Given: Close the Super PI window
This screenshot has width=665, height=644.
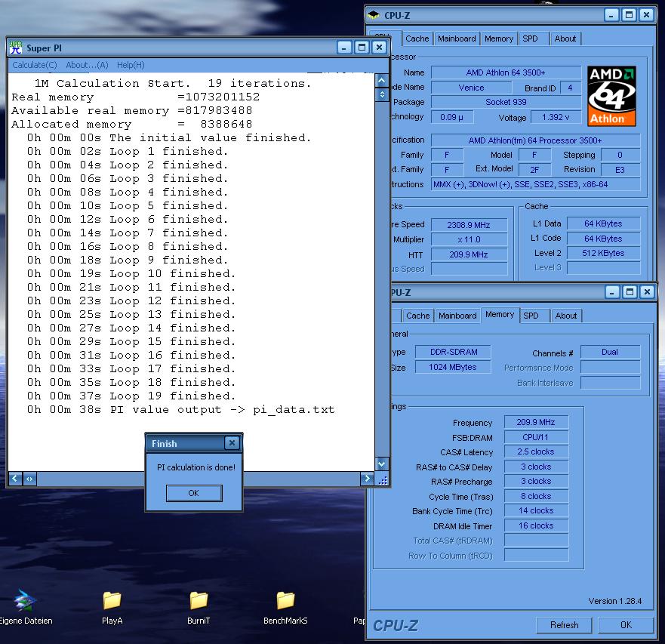Looking at the screenshot, I should pos(379,47).
